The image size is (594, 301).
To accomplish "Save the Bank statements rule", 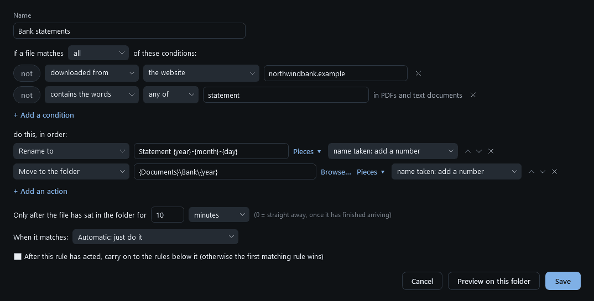I will [563, 281].
